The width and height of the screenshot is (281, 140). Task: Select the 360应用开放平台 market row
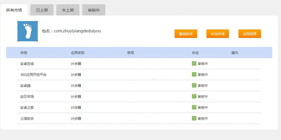click(139, 75)
